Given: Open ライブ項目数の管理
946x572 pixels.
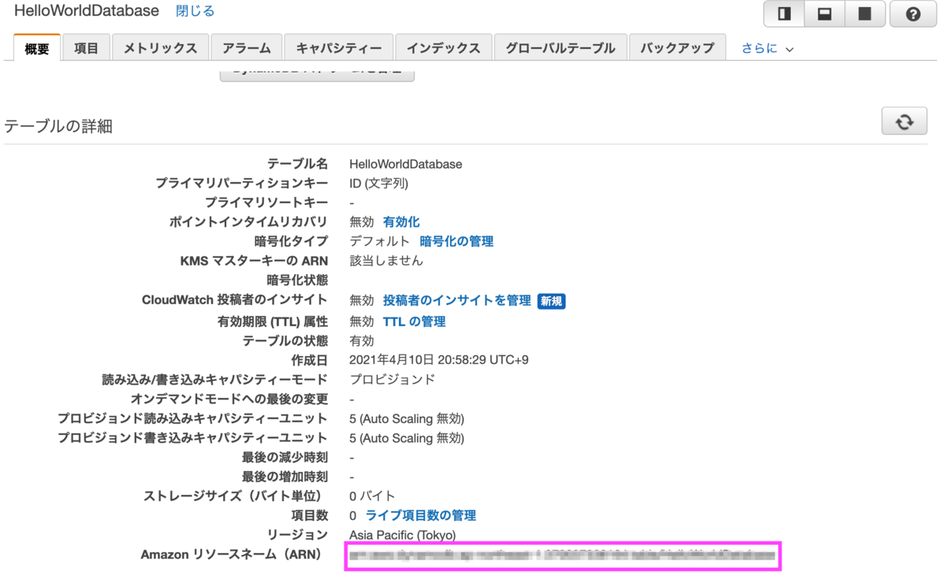Looking at the screenshot, I should pyautogui.click(x=420, y=514).
